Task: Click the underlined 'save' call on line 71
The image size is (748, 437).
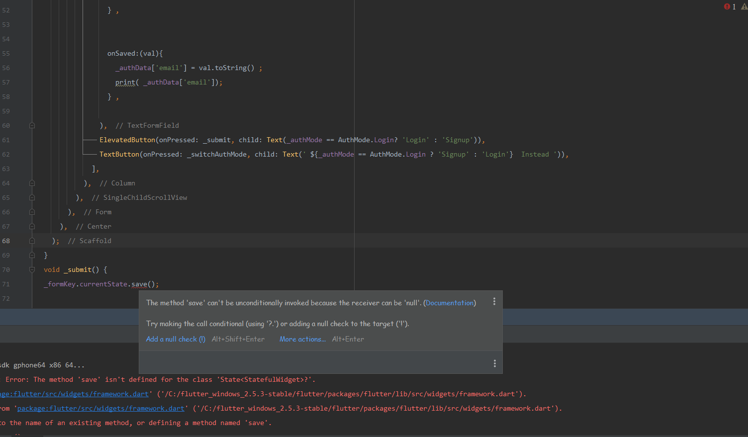Action: (x=139, y=284)
